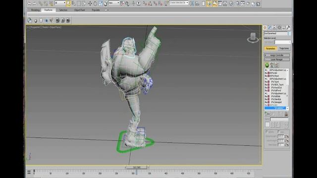
Task: Toggle Window/Crossing selection mode
Action: (x=84, y=3)
